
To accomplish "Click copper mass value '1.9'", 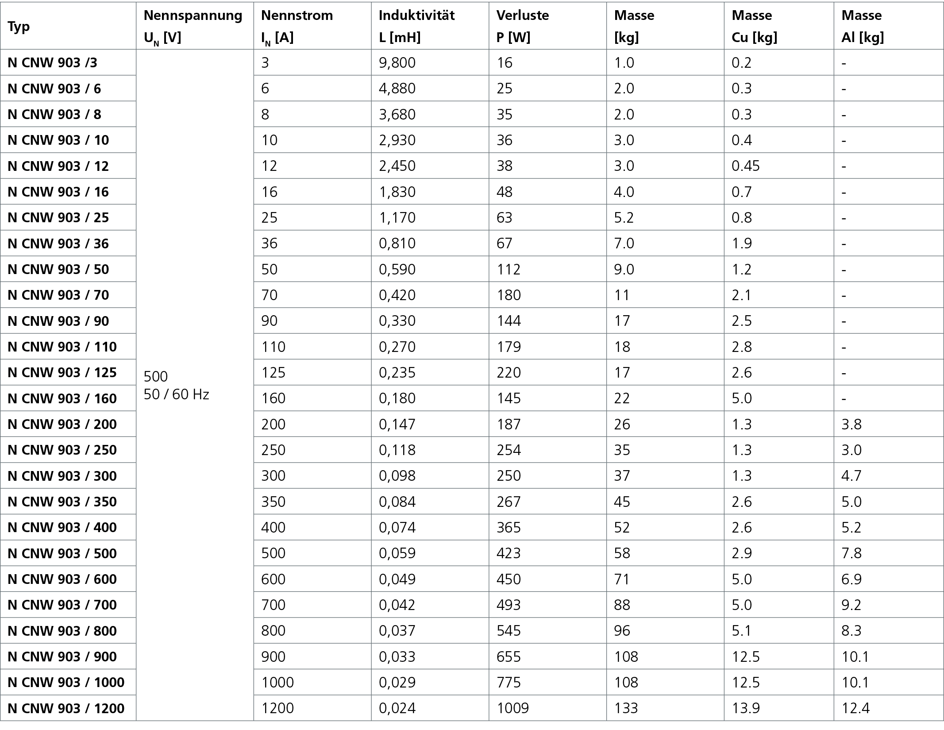I will (742, 243).
